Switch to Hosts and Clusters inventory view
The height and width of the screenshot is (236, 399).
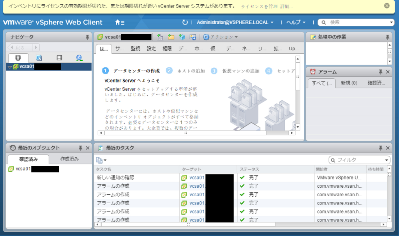click(18, 58)
